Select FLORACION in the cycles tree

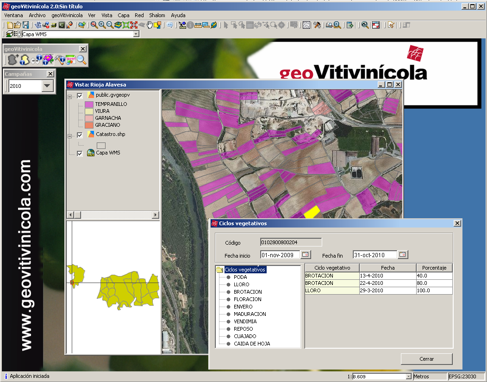pyautogui.click(x=248, y=299)
